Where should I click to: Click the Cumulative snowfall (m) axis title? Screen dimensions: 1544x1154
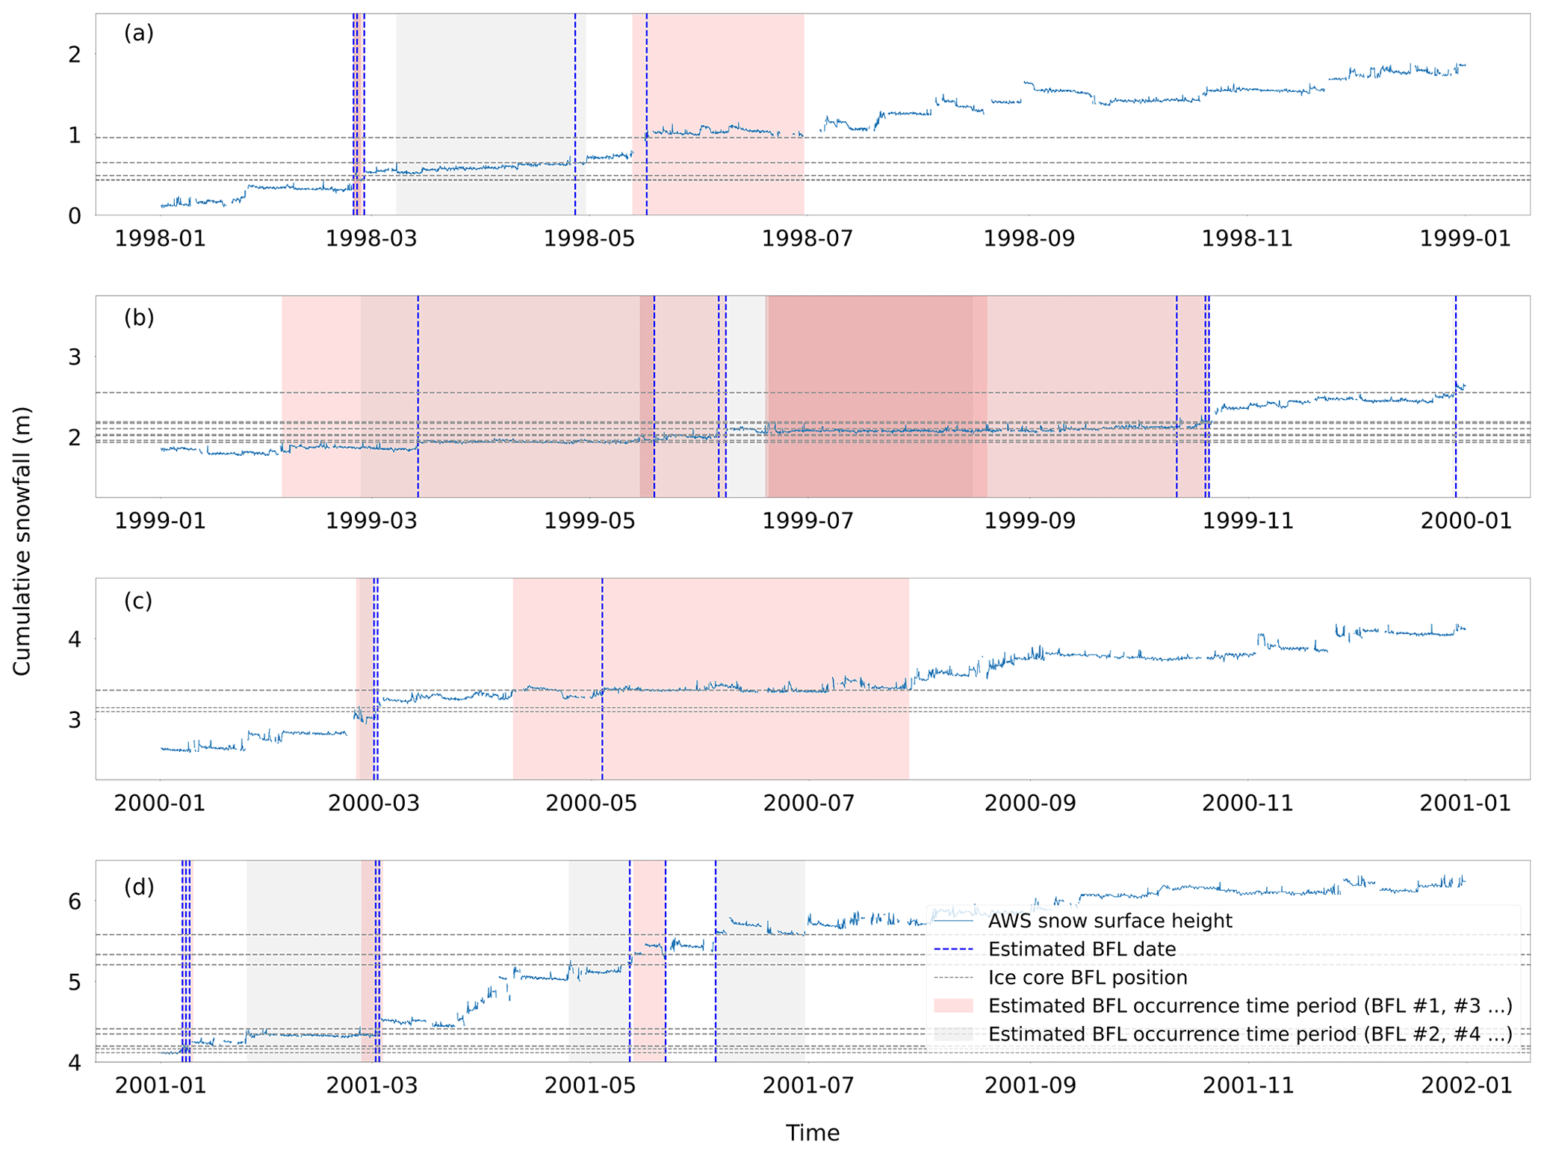click(22, 540)
